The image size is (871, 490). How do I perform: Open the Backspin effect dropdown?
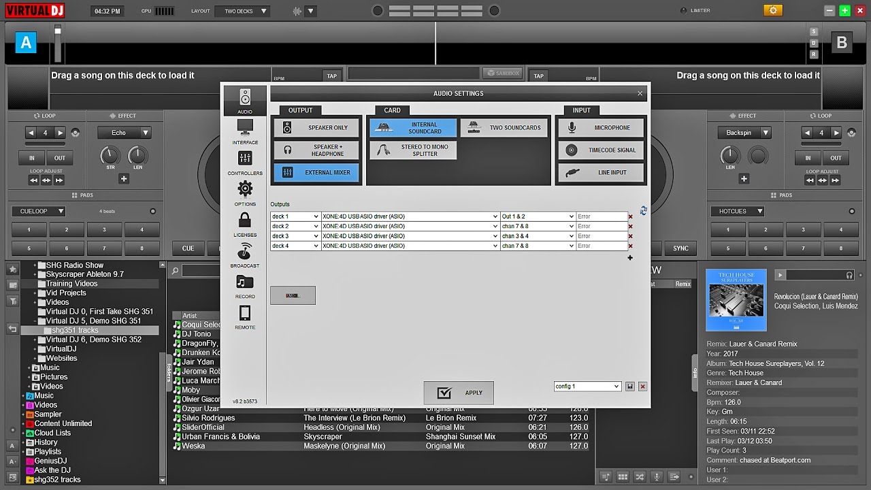point(744,133)
